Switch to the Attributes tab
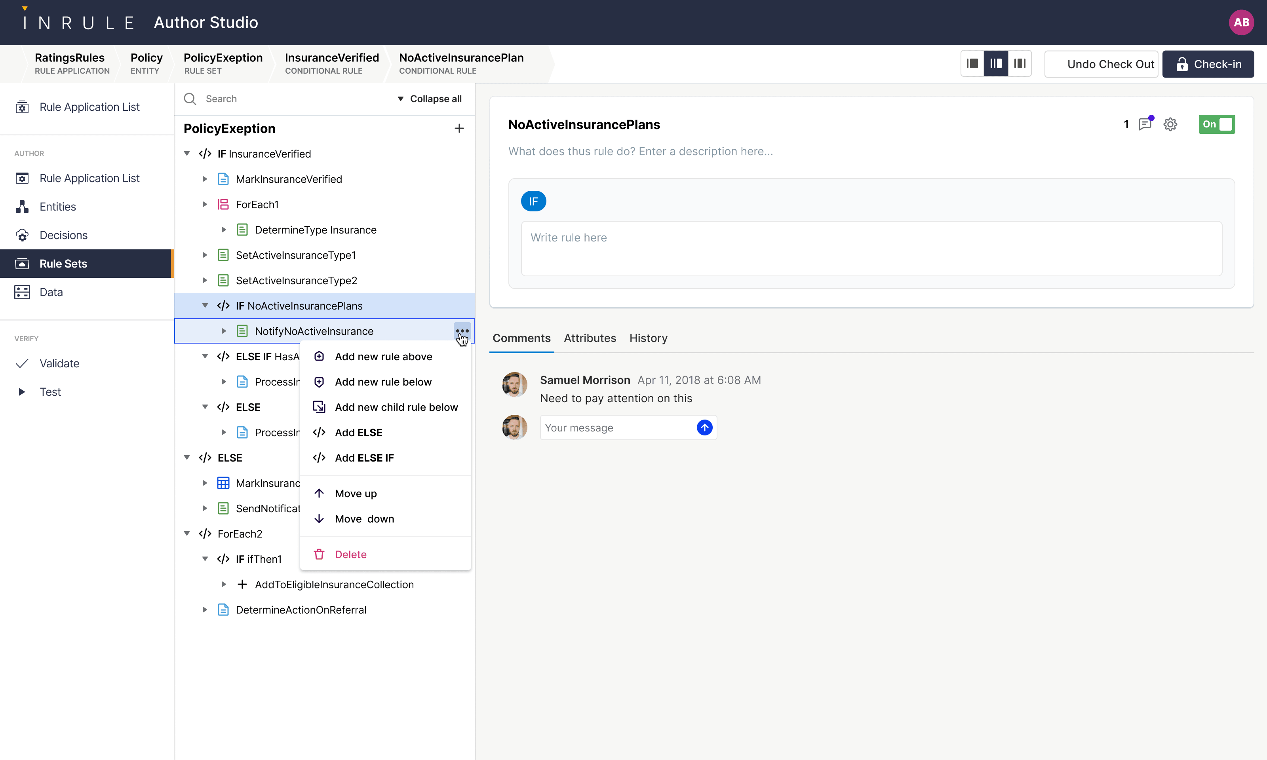The width and height of the screenshot is (1267, 760). pos(590,338)
